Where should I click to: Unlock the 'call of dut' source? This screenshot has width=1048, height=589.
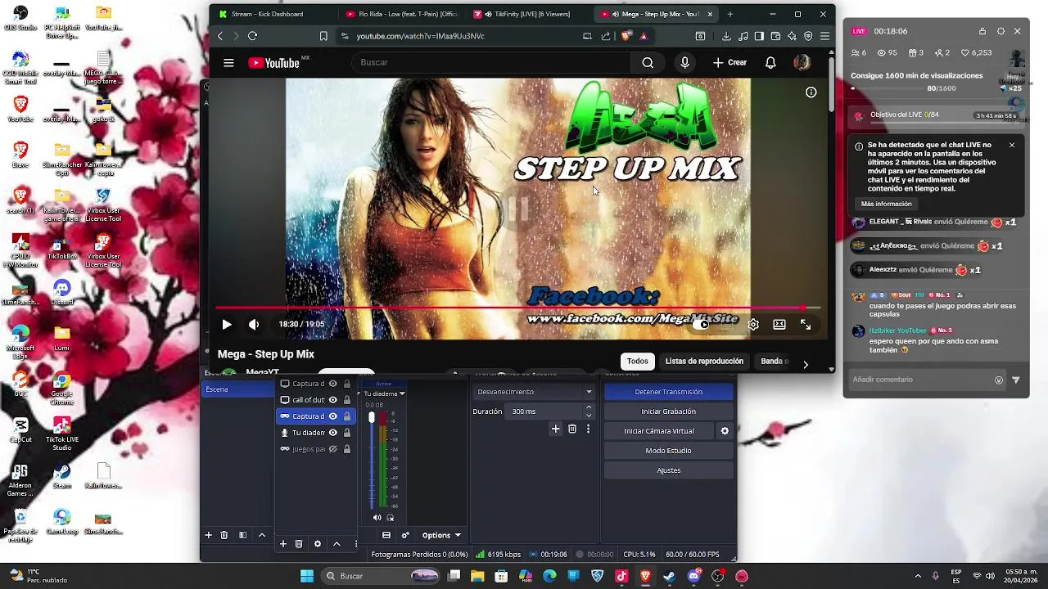347,400
